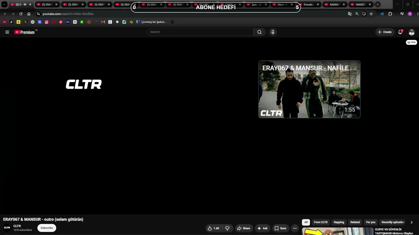Hide the end screen cards

412,42
